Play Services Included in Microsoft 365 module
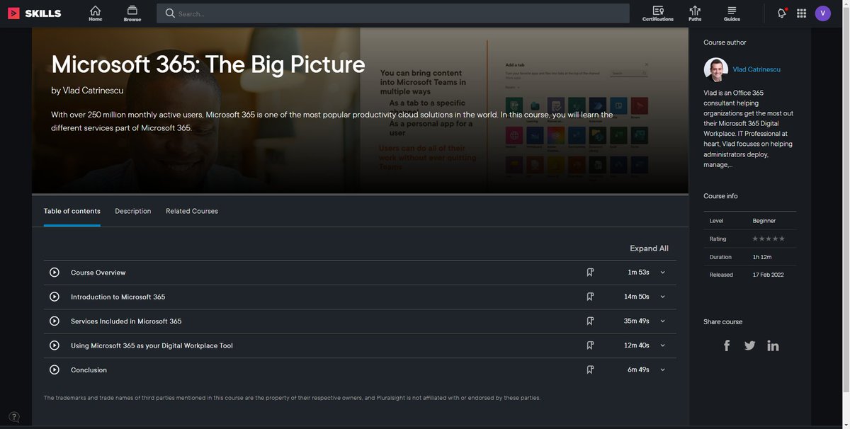Viewport: 850px width, 429px height. pos(55,321)
